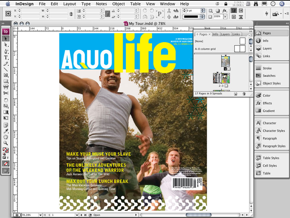Screen dimensions: 290x218
Task: Open the Gradient panel in dock
Action: pos(272,111)
